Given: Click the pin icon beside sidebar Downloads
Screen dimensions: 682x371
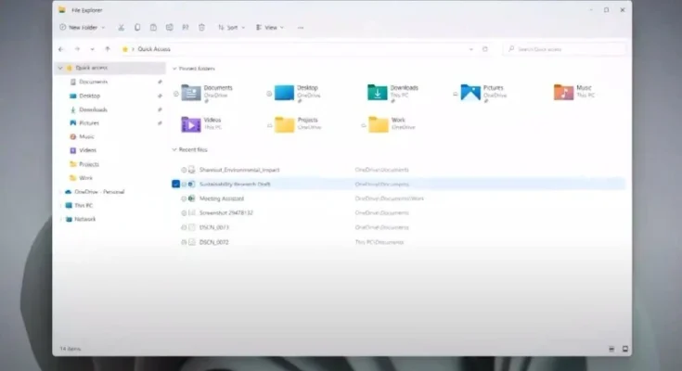Looking at the screenshot, I should [160, 109].
